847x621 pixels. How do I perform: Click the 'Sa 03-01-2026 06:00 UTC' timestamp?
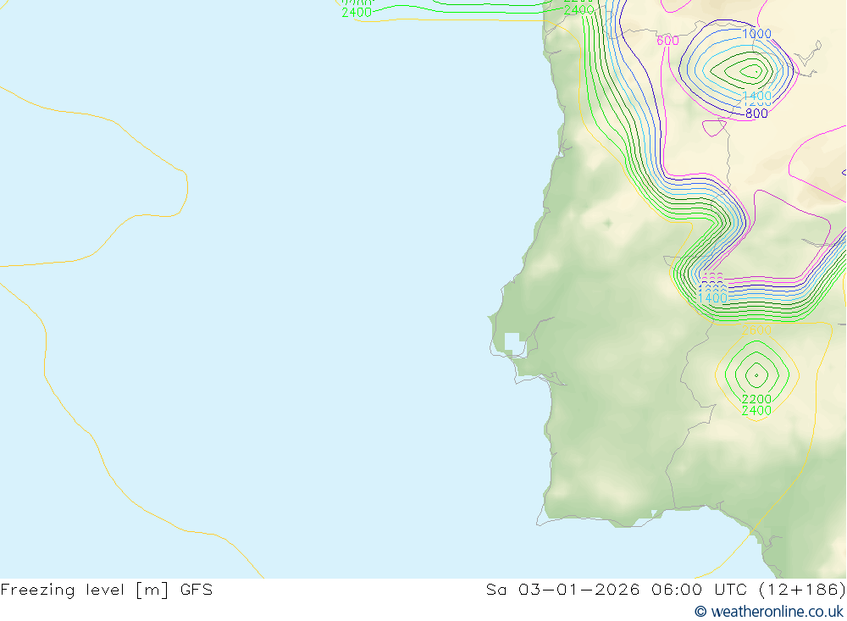point(617,590)
